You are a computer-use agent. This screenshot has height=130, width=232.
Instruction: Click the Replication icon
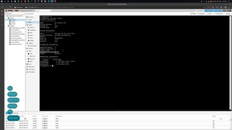tap(27, 67)
